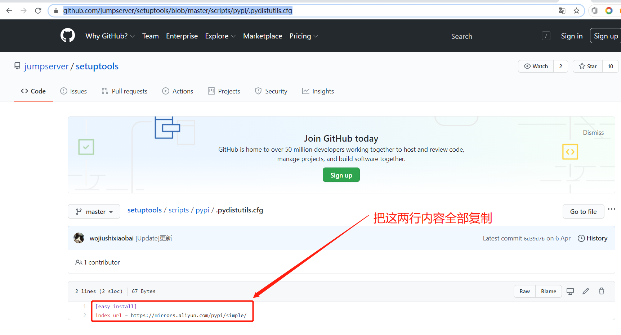Click the index_url code line
Image resolution: width=621 pixels, height=335 pixels.
171,315
